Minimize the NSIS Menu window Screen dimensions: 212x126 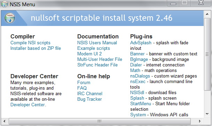(x=173, y=3)
